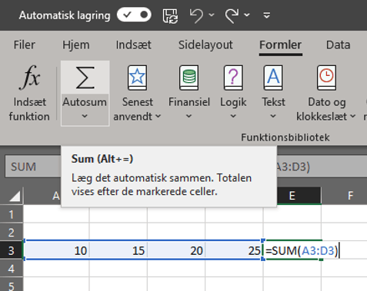Open the redo history dropdown arrow
This screenshot has width=367, height=291.
247,15
